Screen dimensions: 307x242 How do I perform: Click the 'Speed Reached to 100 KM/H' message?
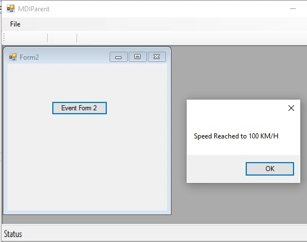pyautogui.click(x=236, y=136)
